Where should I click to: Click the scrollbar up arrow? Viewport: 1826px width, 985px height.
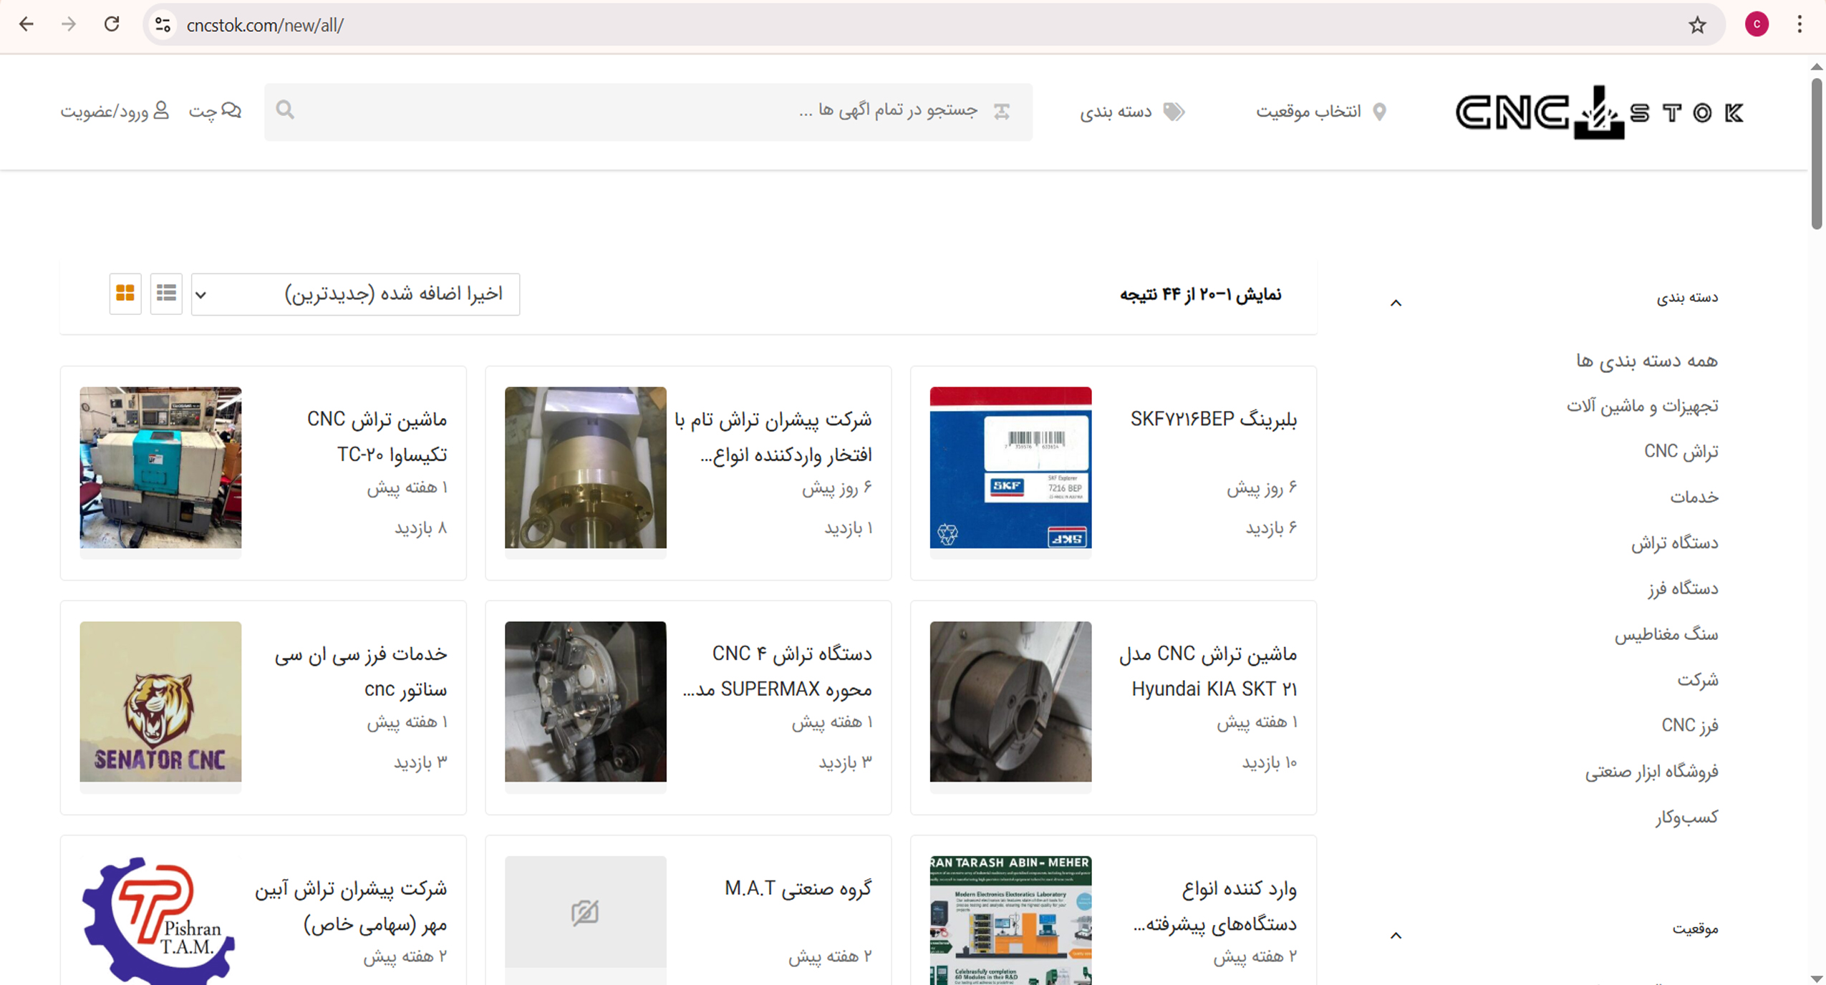pyautogui.click(x=1817, y=67)
